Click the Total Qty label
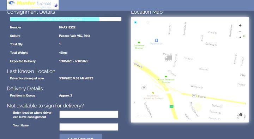The image size is (254, 139). [x=16, y=44]
